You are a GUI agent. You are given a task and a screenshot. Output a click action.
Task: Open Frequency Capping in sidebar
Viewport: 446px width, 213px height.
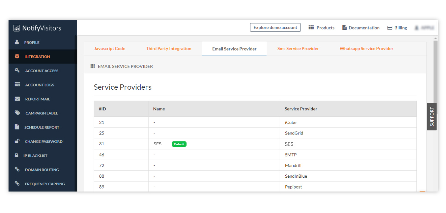[43, 184]
